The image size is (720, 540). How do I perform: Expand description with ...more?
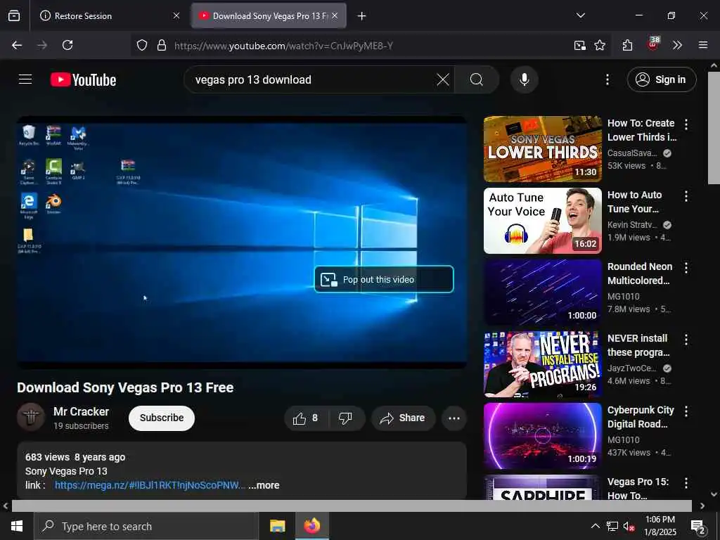[264, 485]
